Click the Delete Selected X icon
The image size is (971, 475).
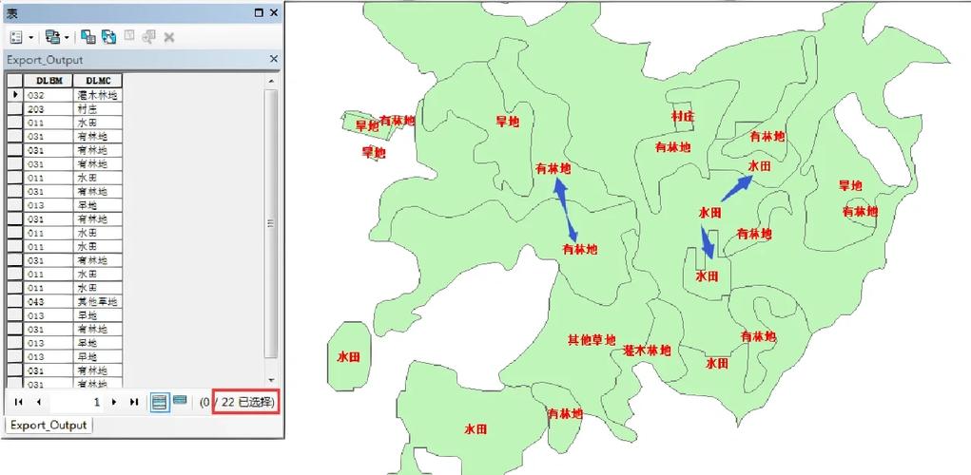(168, 38)
